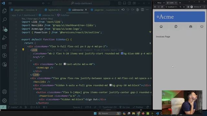
Task: Open a new browser tab
Action: pyautogui.click(x=180, y=3)
